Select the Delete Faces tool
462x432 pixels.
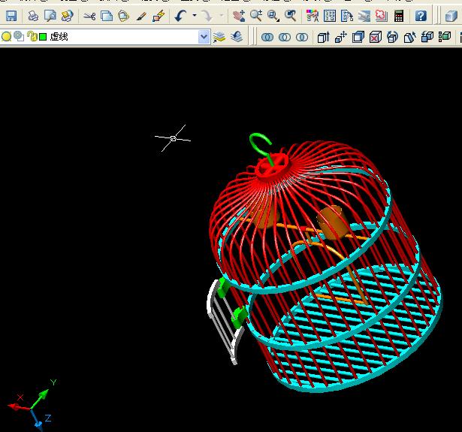tap(376, 37)
